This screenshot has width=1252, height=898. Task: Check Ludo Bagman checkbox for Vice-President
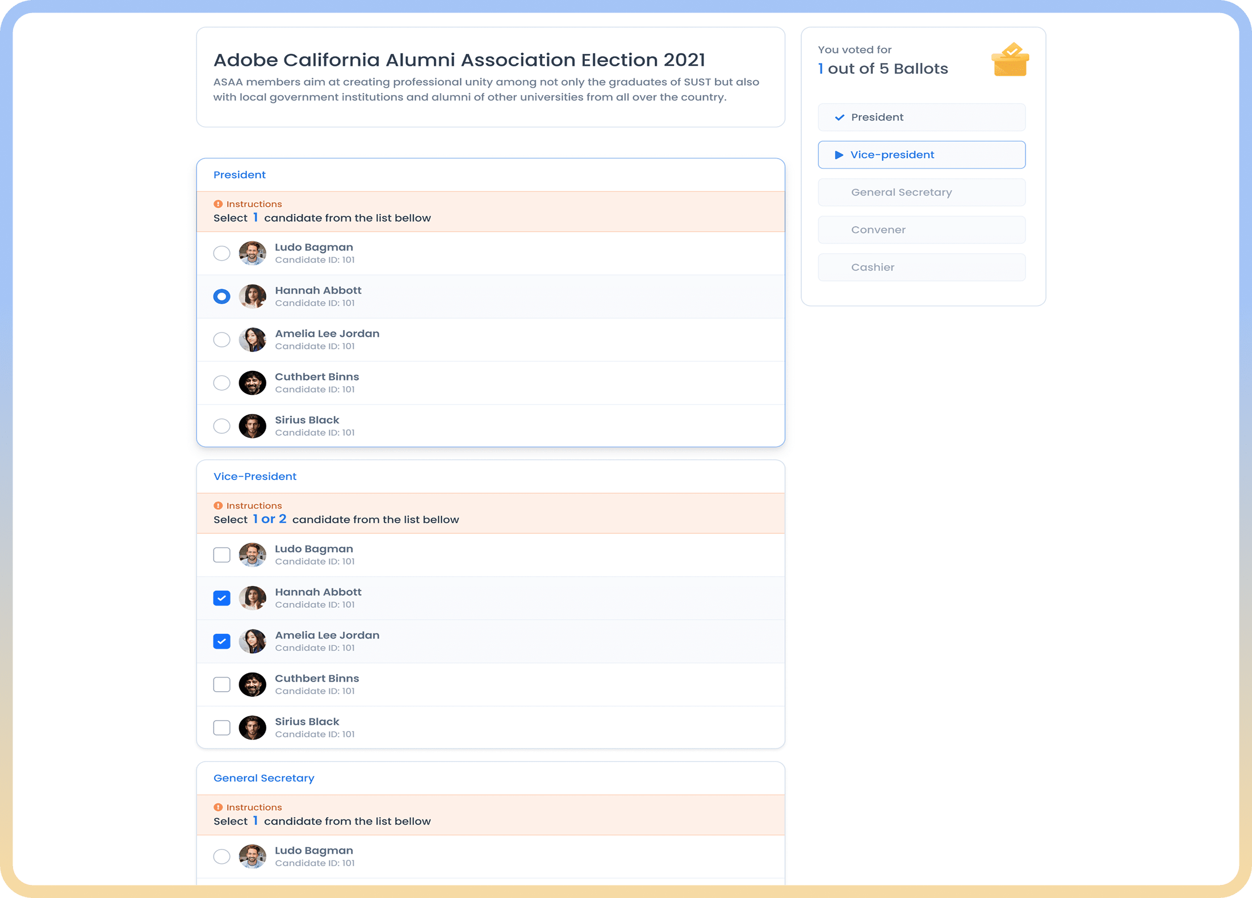pos(221,555)
